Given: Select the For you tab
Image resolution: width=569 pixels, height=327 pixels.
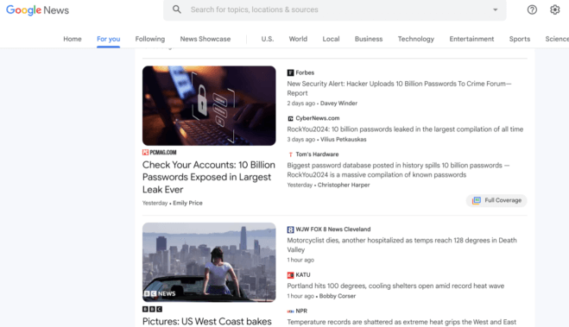Looking at the screenshot, I should click(x=108, y=39).
